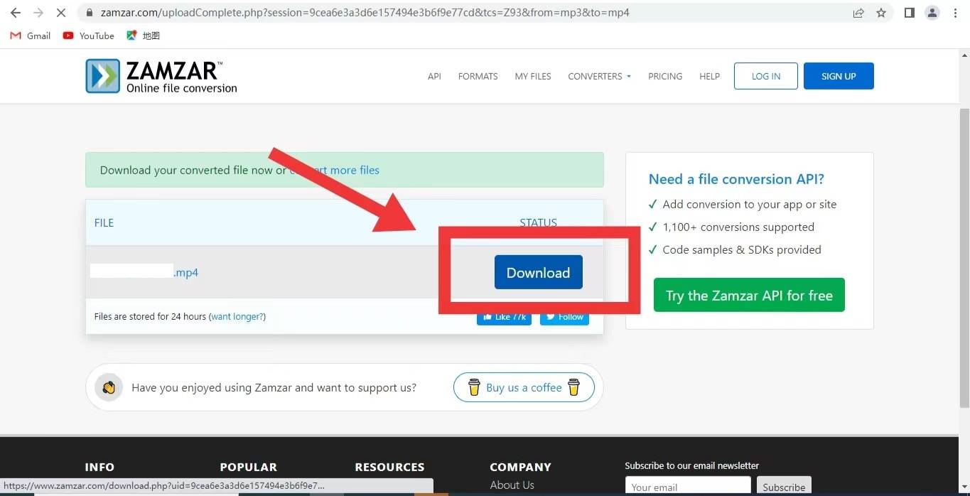The width and height of the screenshot is (970, 496).
Task: Toggle the browser side panel icon
Action: coord(909,13)
